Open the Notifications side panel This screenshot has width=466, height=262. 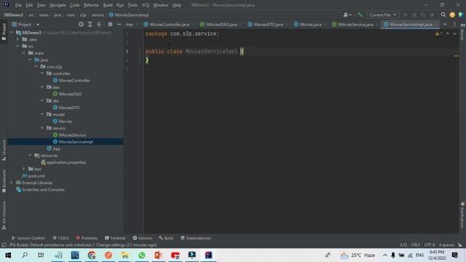pos(462,215)
